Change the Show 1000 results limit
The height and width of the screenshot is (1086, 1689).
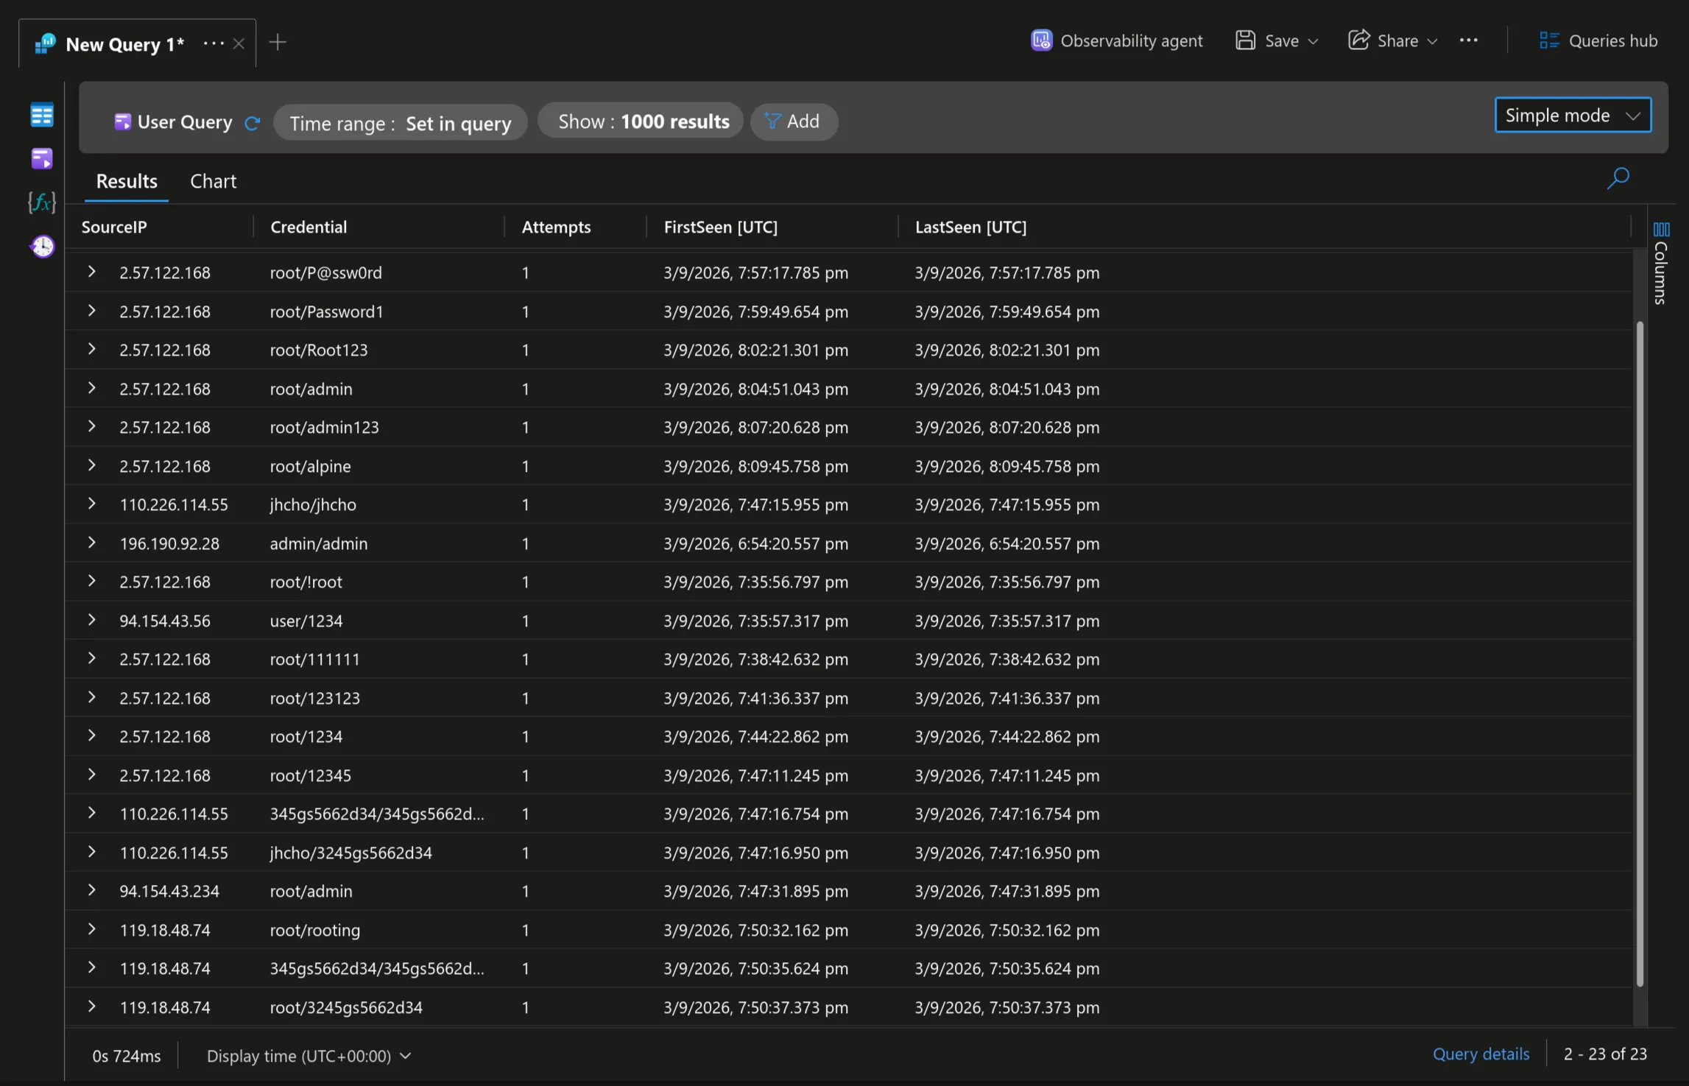point(641,121)
